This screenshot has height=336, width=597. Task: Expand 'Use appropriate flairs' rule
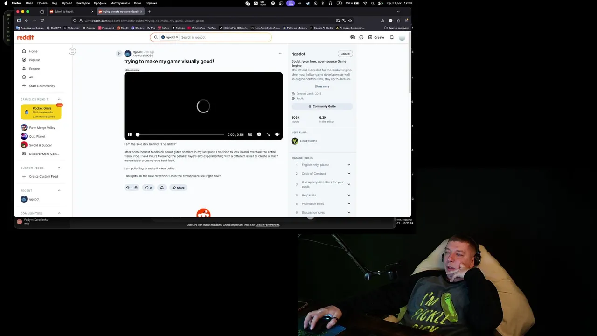[348, 184]
